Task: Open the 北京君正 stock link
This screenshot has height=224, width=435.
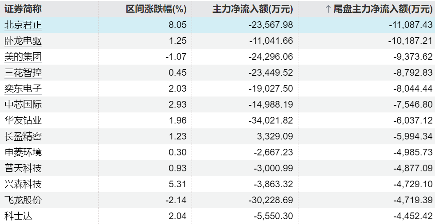Action: (x=23, y=25)
